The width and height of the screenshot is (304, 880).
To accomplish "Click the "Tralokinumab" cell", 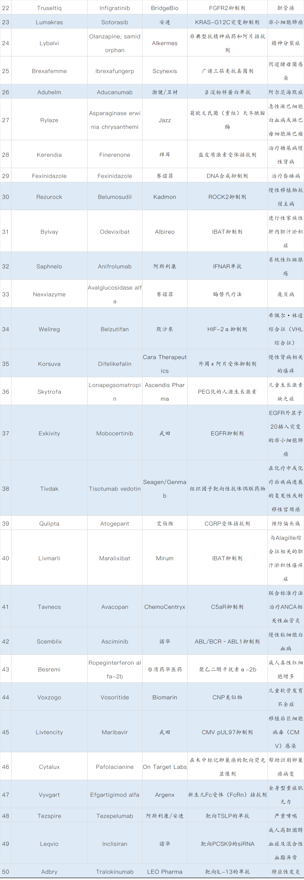I will coord(115,872).
